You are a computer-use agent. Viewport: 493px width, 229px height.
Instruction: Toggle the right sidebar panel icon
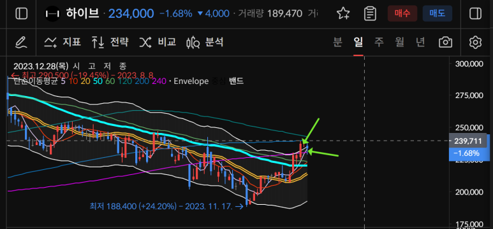475,13
